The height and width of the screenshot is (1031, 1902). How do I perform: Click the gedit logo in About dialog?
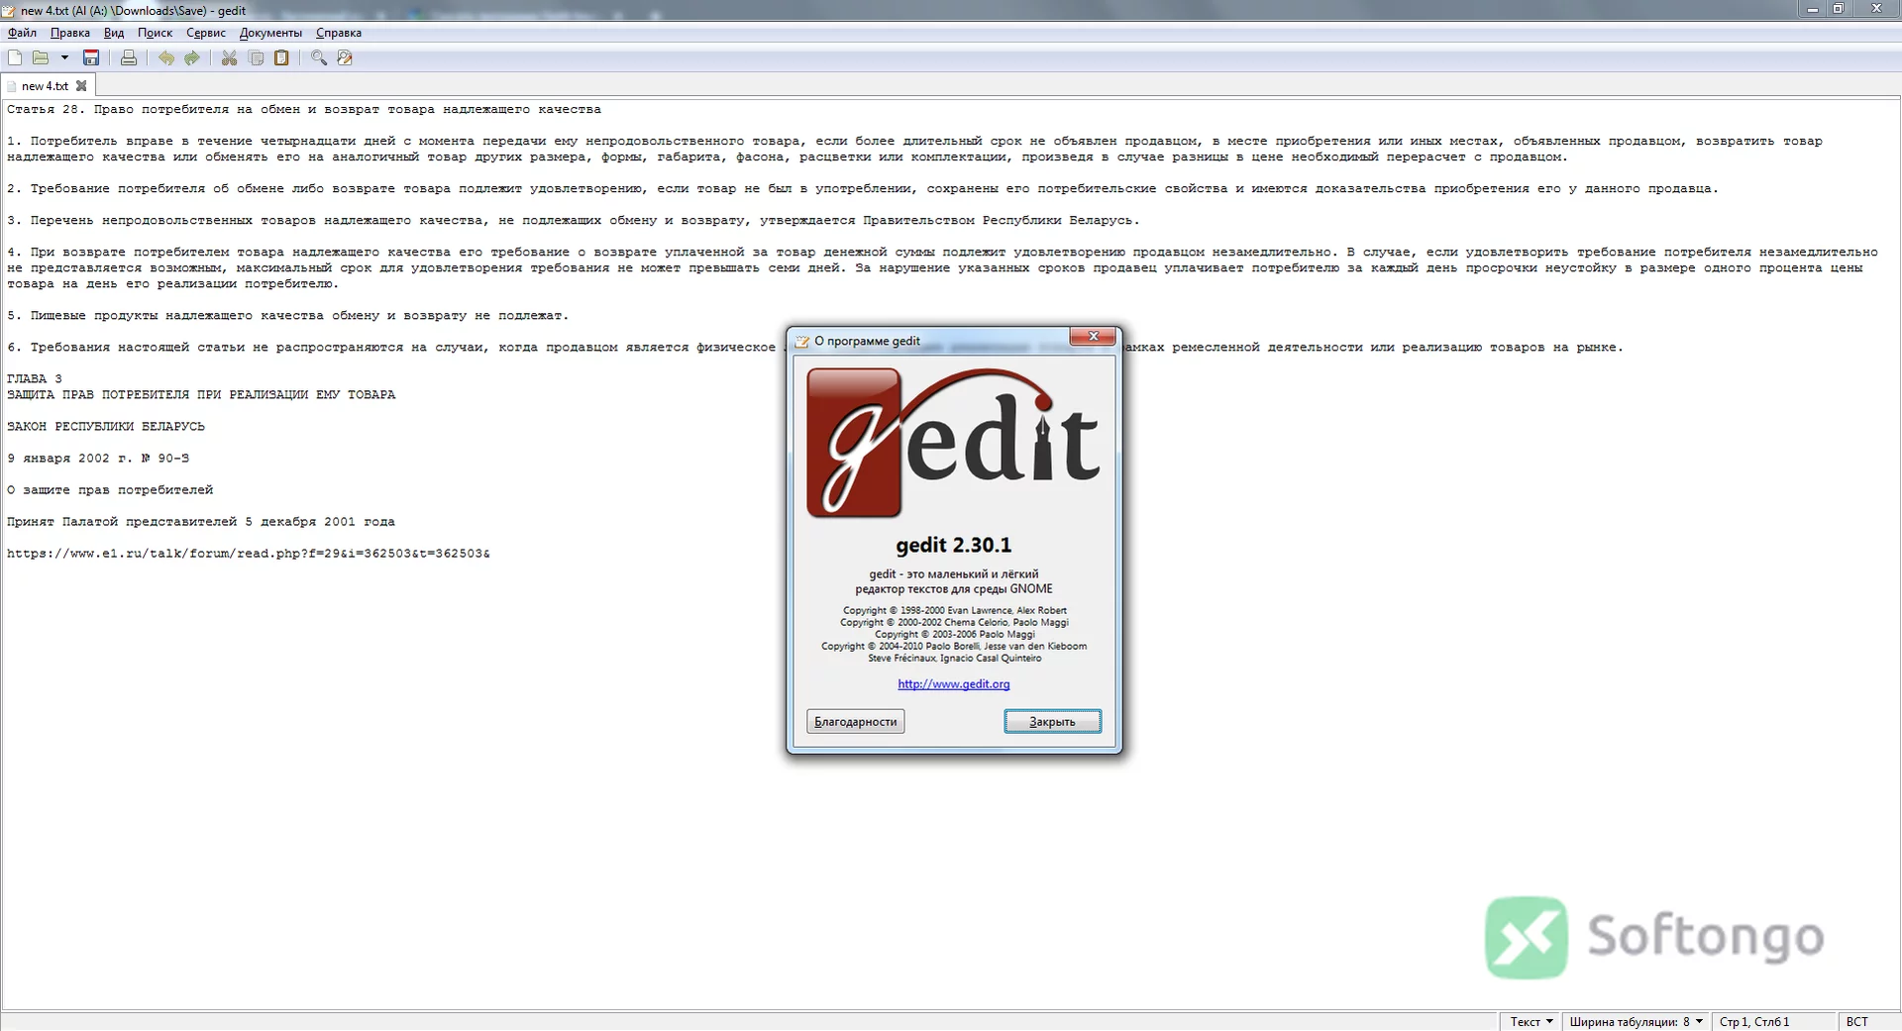(953, 443)
